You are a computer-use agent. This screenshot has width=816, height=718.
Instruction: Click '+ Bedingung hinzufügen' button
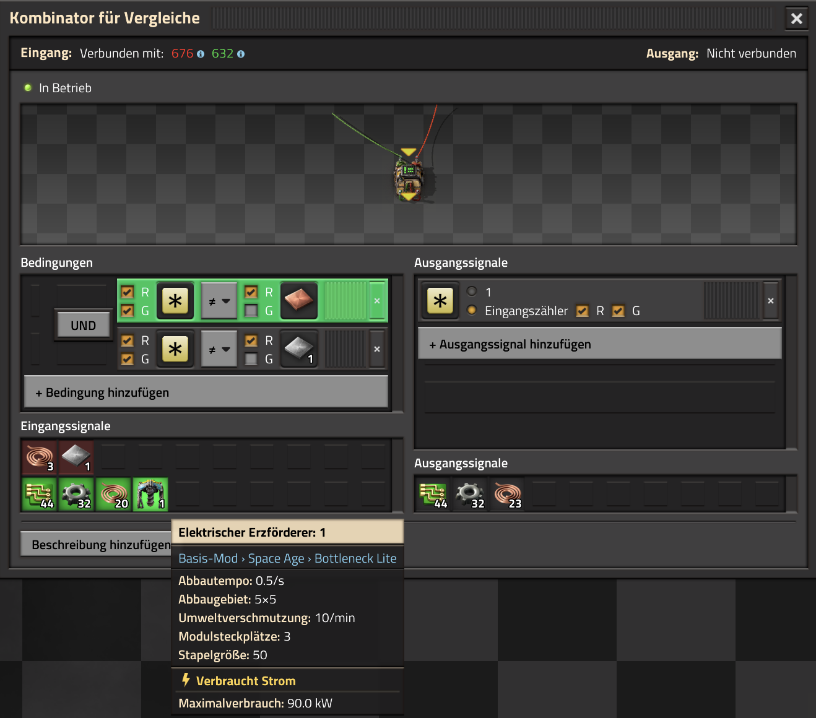[206, 392]
